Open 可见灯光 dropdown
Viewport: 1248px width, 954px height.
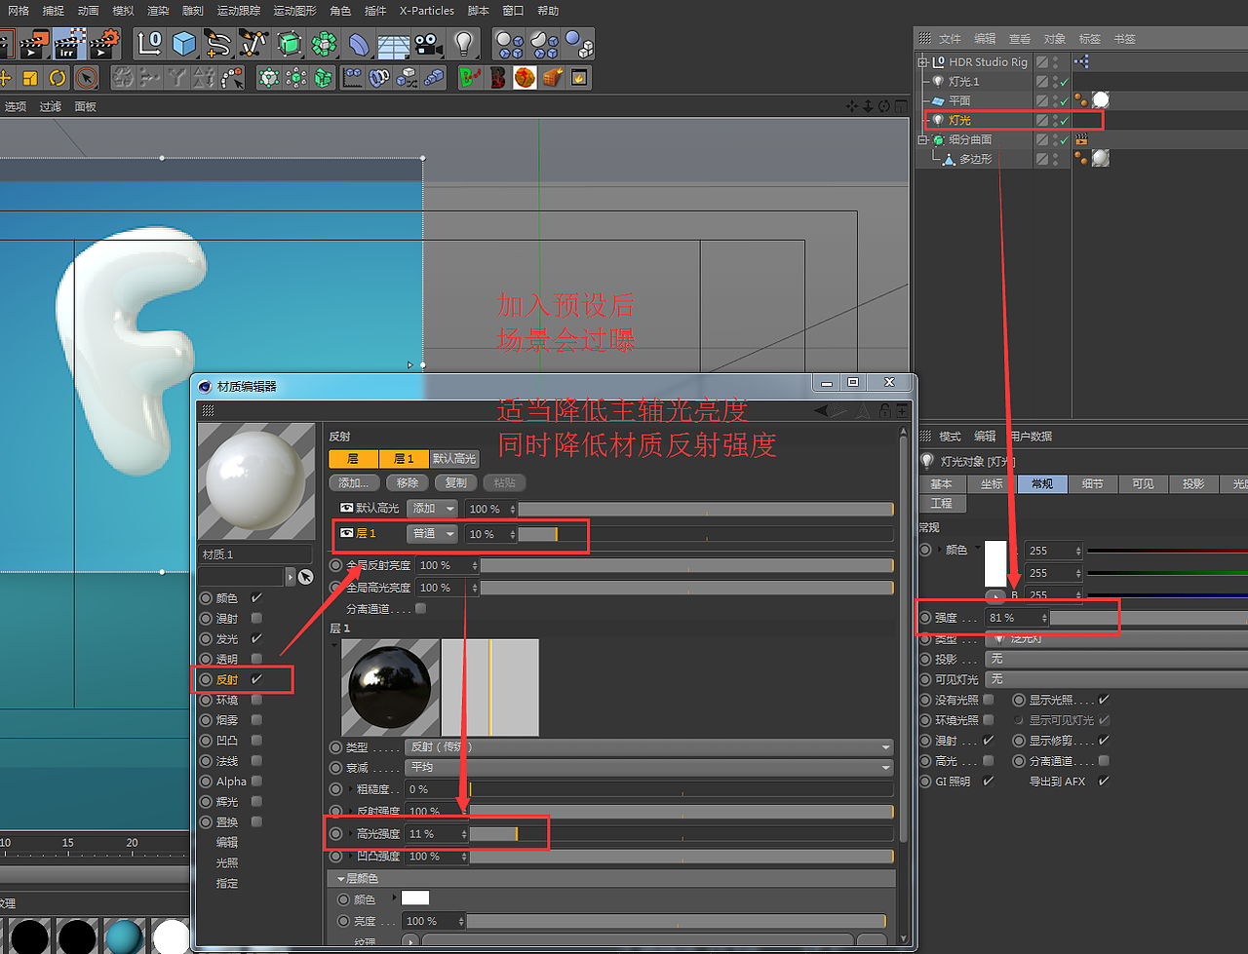coord(1116,679)
